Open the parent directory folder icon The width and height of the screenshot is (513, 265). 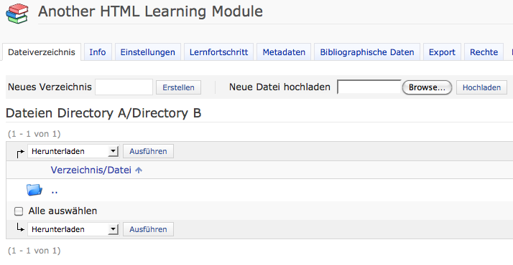(x=34, y=190)
